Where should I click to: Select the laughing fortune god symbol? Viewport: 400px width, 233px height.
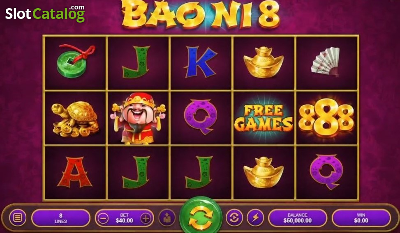point(138,119)
